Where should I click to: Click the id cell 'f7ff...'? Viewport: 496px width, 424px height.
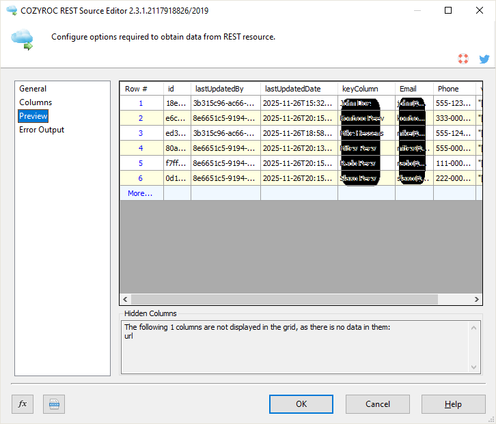coord(177,163)
